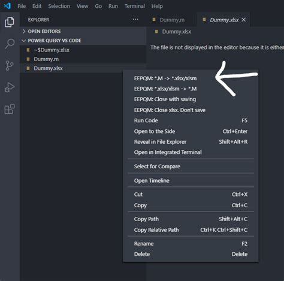The width and height of the screenshot is (284, 281).
Task: Select Dummy.m in the file tree
Action: pos(83,59)
